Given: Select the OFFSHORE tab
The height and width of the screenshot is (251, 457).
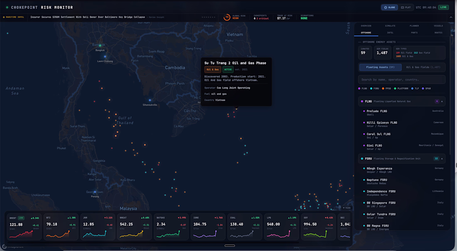Looking at the screenshot, I should click(366, 33).
